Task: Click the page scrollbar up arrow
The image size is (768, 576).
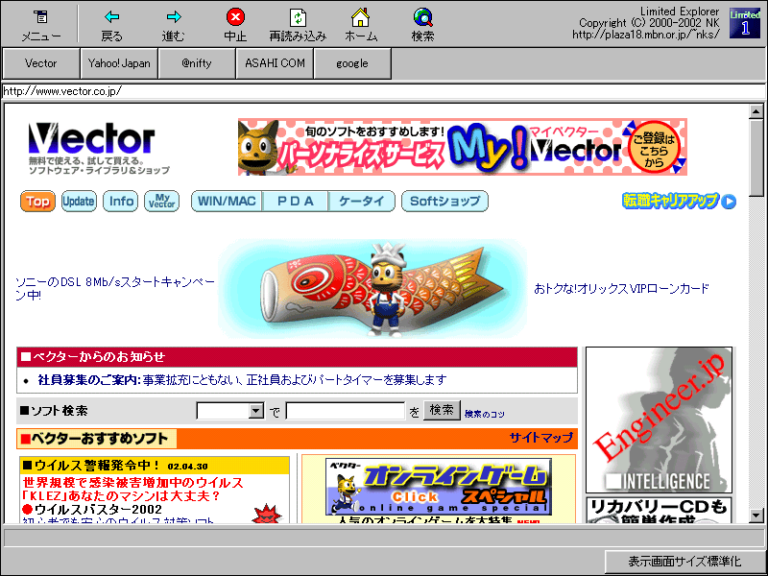Action: 756,111
